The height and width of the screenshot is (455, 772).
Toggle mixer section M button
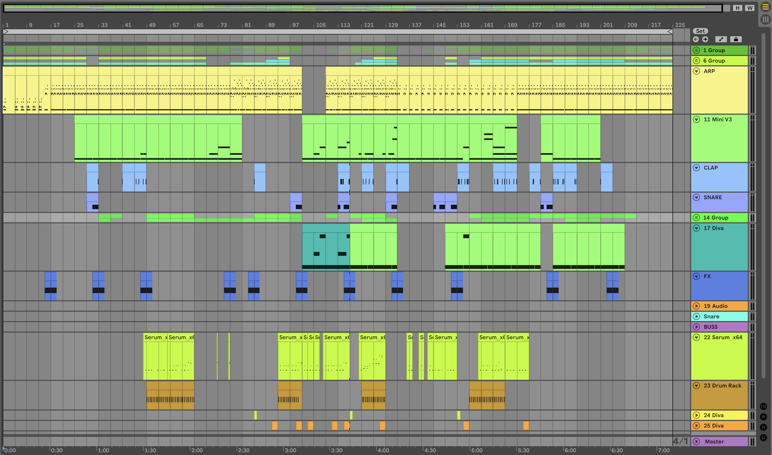point(763,427)
